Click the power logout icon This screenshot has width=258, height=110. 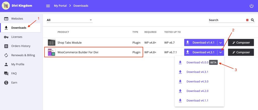(x=251, y=6)
